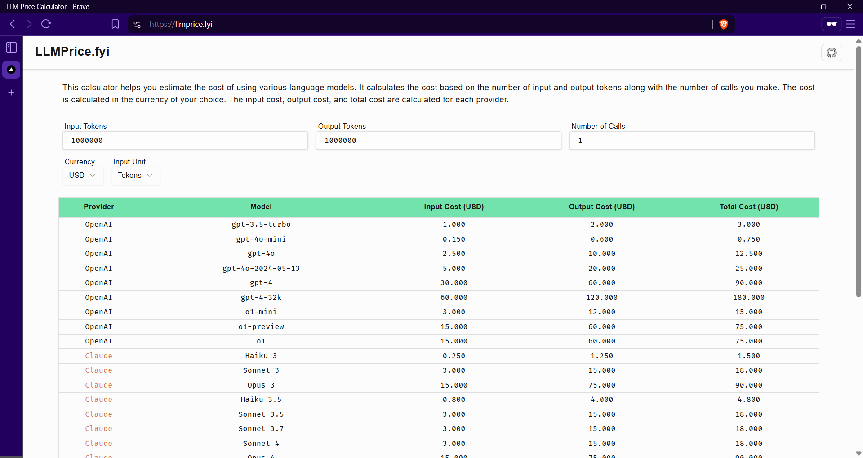This screenshot has width=863, height=458.
Task: Open Brave Leo glasses icon
Action: 832,24
